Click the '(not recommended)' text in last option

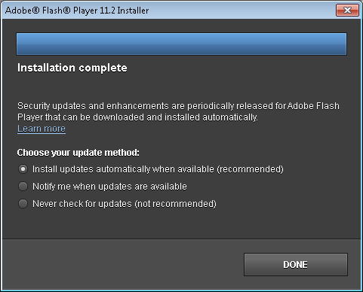click(176, 204)
